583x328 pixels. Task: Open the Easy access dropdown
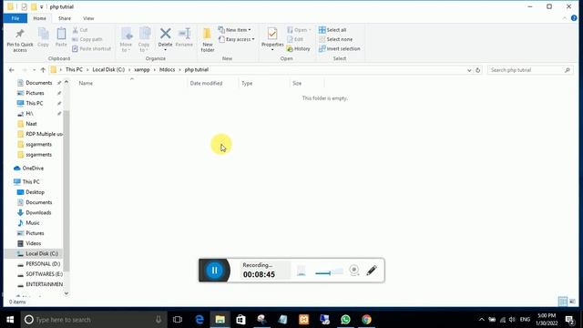[237, 39]
